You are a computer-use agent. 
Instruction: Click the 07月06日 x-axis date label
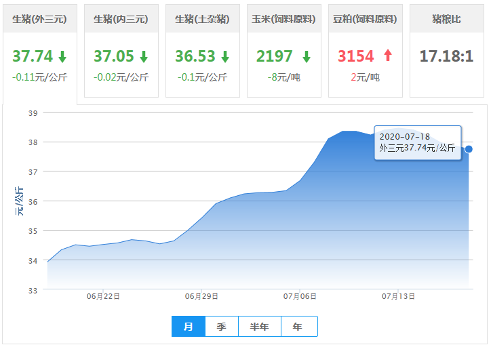click(x=300, y=296)
